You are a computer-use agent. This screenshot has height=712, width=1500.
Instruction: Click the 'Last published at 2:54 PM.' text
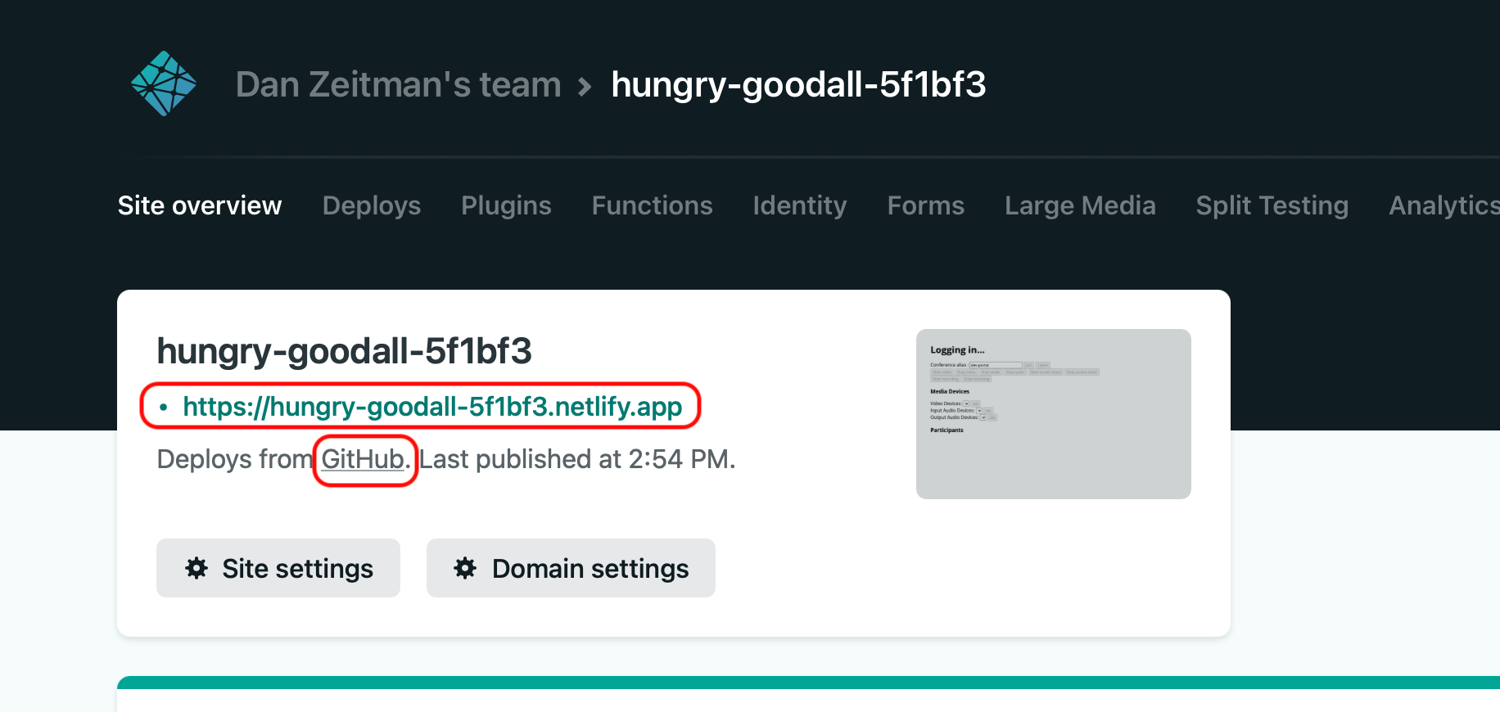pos(577,459)
